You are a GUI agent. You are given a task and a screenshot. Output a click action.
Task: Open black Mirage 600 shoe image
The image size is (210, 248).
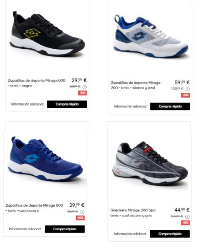47,34
